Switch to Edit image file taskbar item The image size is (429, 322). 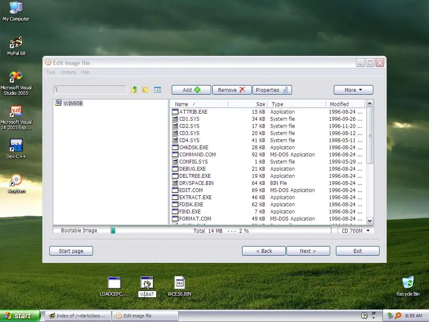[145, 316]
